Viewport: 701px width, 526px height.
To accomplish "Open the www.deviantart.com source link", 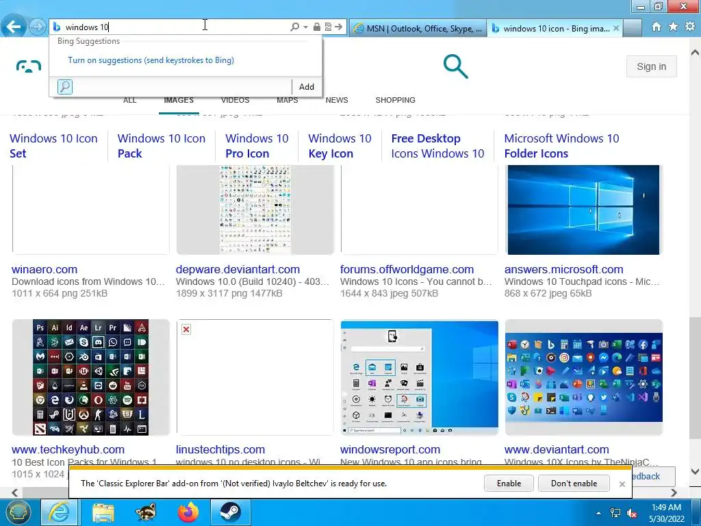I will coord(557,449).
